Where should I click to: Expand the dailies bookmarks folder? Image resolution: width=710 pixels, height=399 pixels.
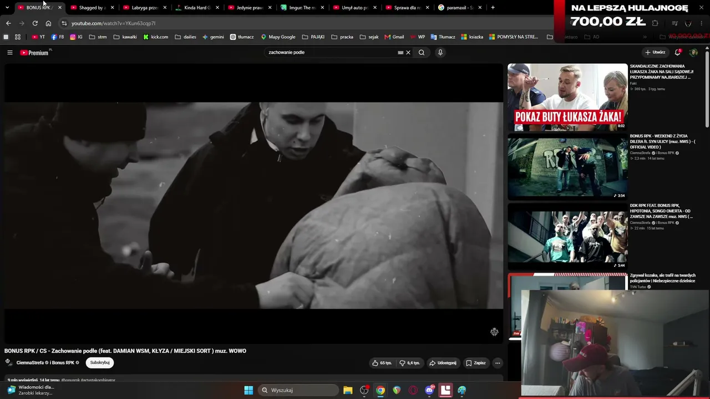coord(185,37)
